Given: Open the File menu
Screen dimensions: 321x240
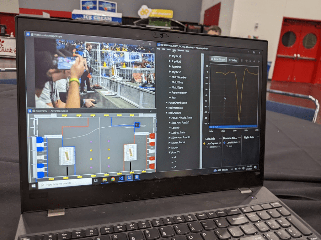Looking at the screenshot, I should [159, 49].
